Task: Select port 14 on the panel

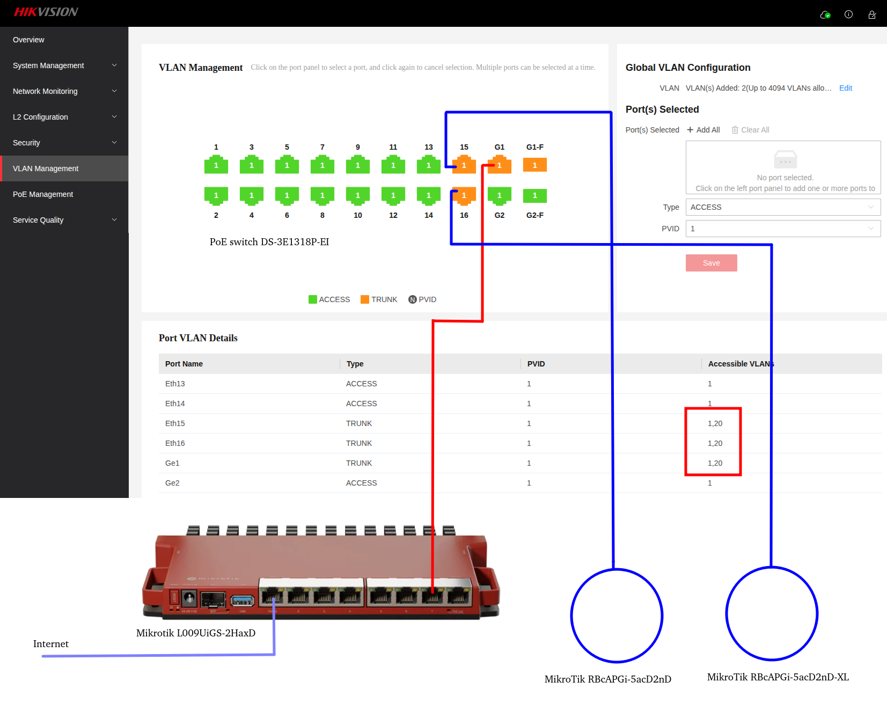Action: click(429, 196)
